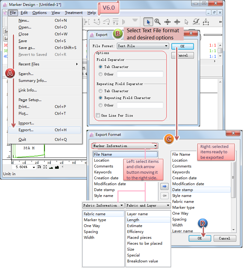
Task: Click OK in the Export dialog
Action: [x=182, y=46]
